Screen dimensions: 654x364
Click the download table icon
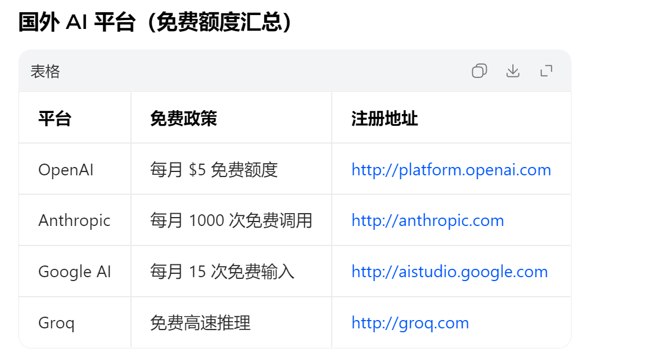click(x=512, y=71)
